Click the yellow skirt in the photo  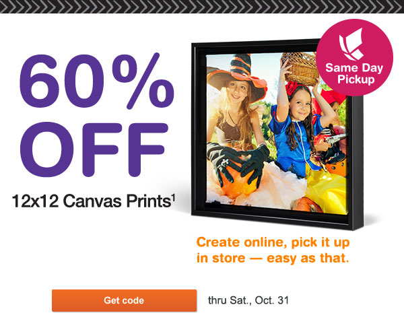(x=327, y=186)
